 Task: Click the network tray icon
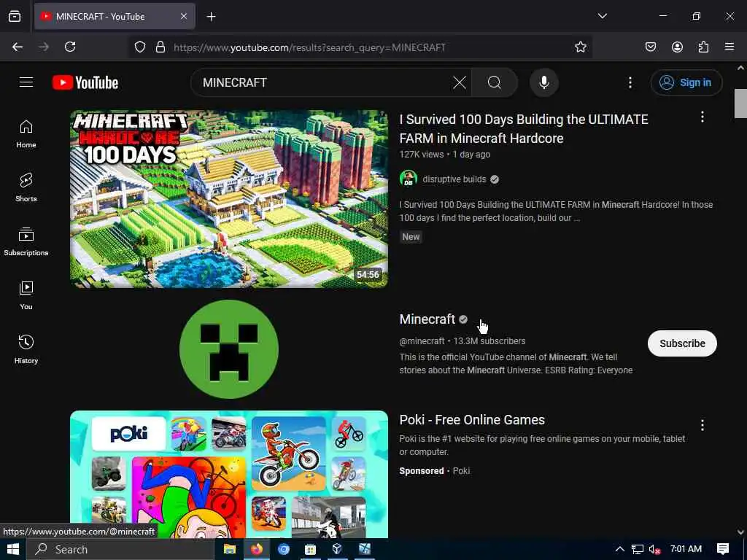[x=638, y=550]
